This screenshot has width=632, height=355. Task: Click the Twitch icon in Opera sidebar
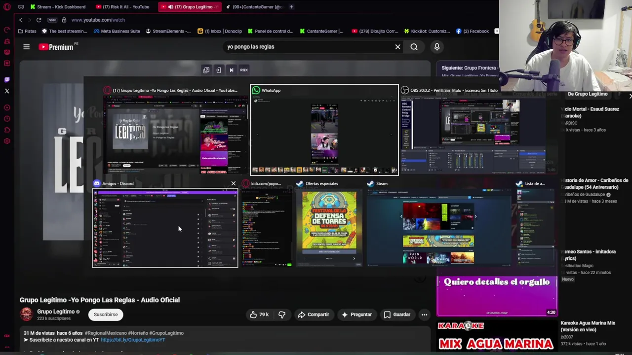pos(7,79)
